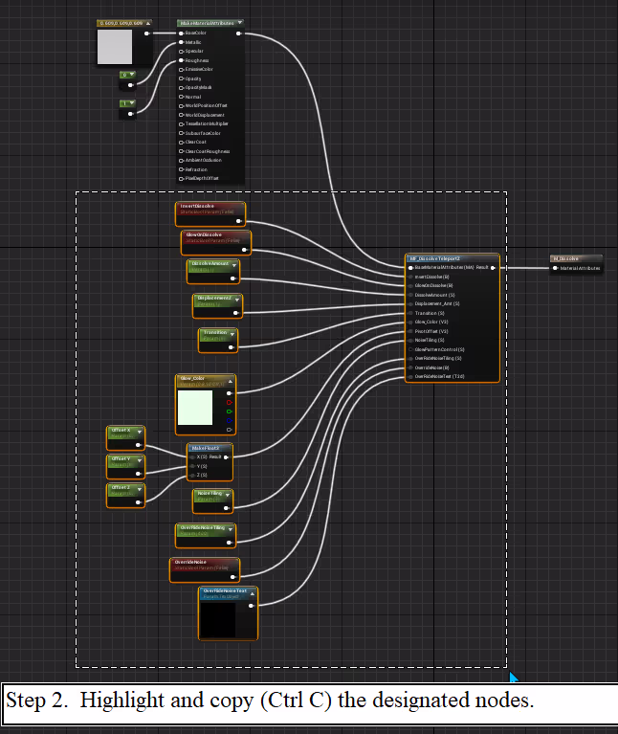Click the Normal input pin
This screenshot has height=734, width=618.
pyautogui.click(x=182, y=97)
